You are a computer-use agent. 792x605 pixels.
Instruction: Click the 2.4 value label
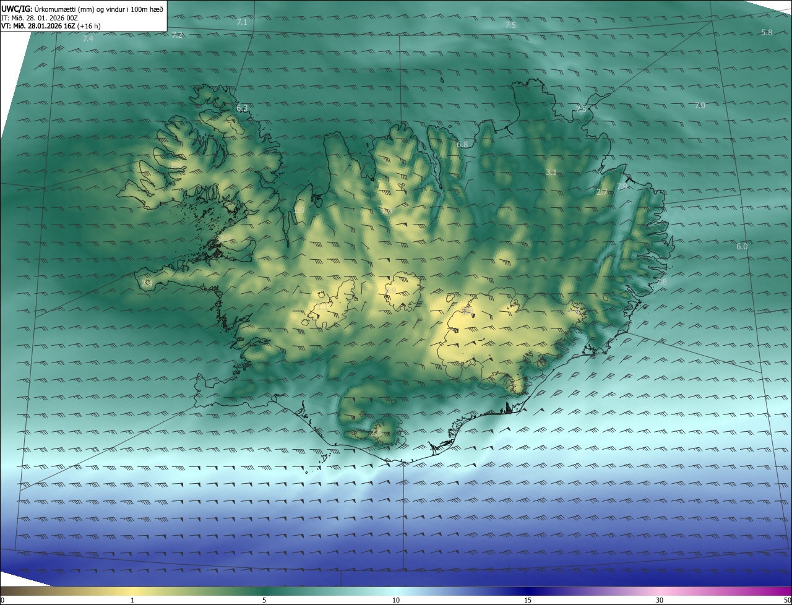[x=147, y=283]
